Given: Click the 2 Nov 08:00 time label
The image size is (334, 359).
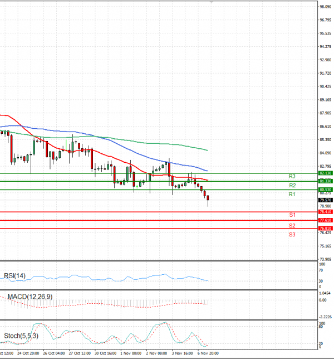Looking at the screenshot, I should coord(157,353).
